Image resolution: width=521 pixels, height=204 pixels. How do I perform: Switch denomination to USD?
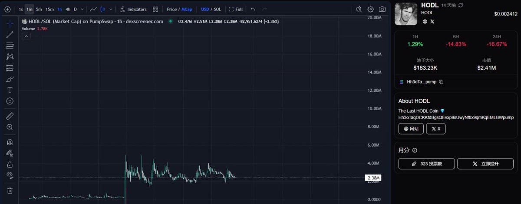[x=205, y=9]
